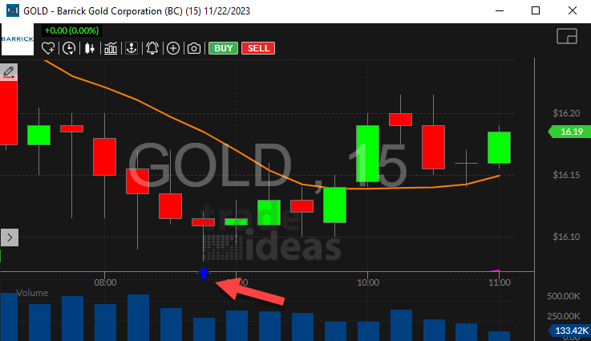The height and width of the screenshot is (341, 591).
Task: Open the pencil drawing tools dropdown
Action: 9,72
